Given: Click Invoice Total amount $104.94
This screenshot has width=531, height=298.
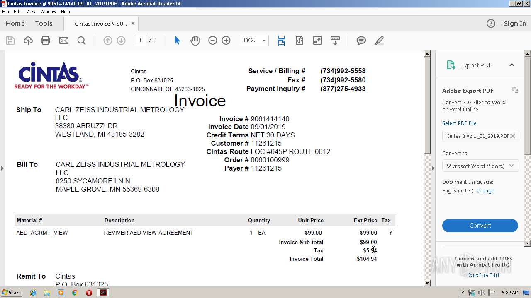Looking at the screenshot, I should (367, 259).
